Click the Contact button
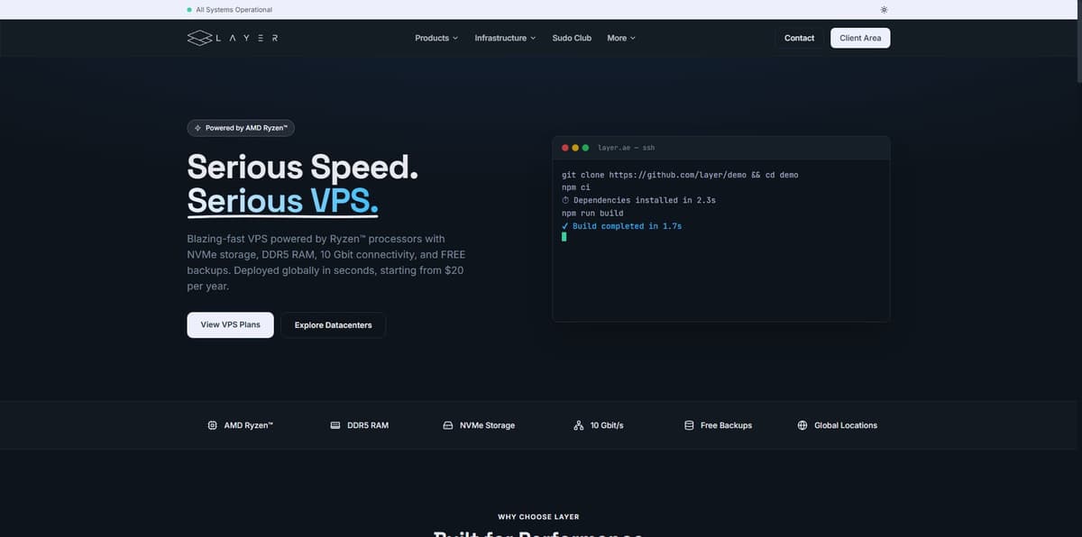The width and height of the screenshot is (1082, 537). 799,38
